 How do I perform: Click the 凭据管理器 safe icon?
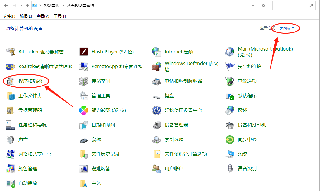point(11,110)
